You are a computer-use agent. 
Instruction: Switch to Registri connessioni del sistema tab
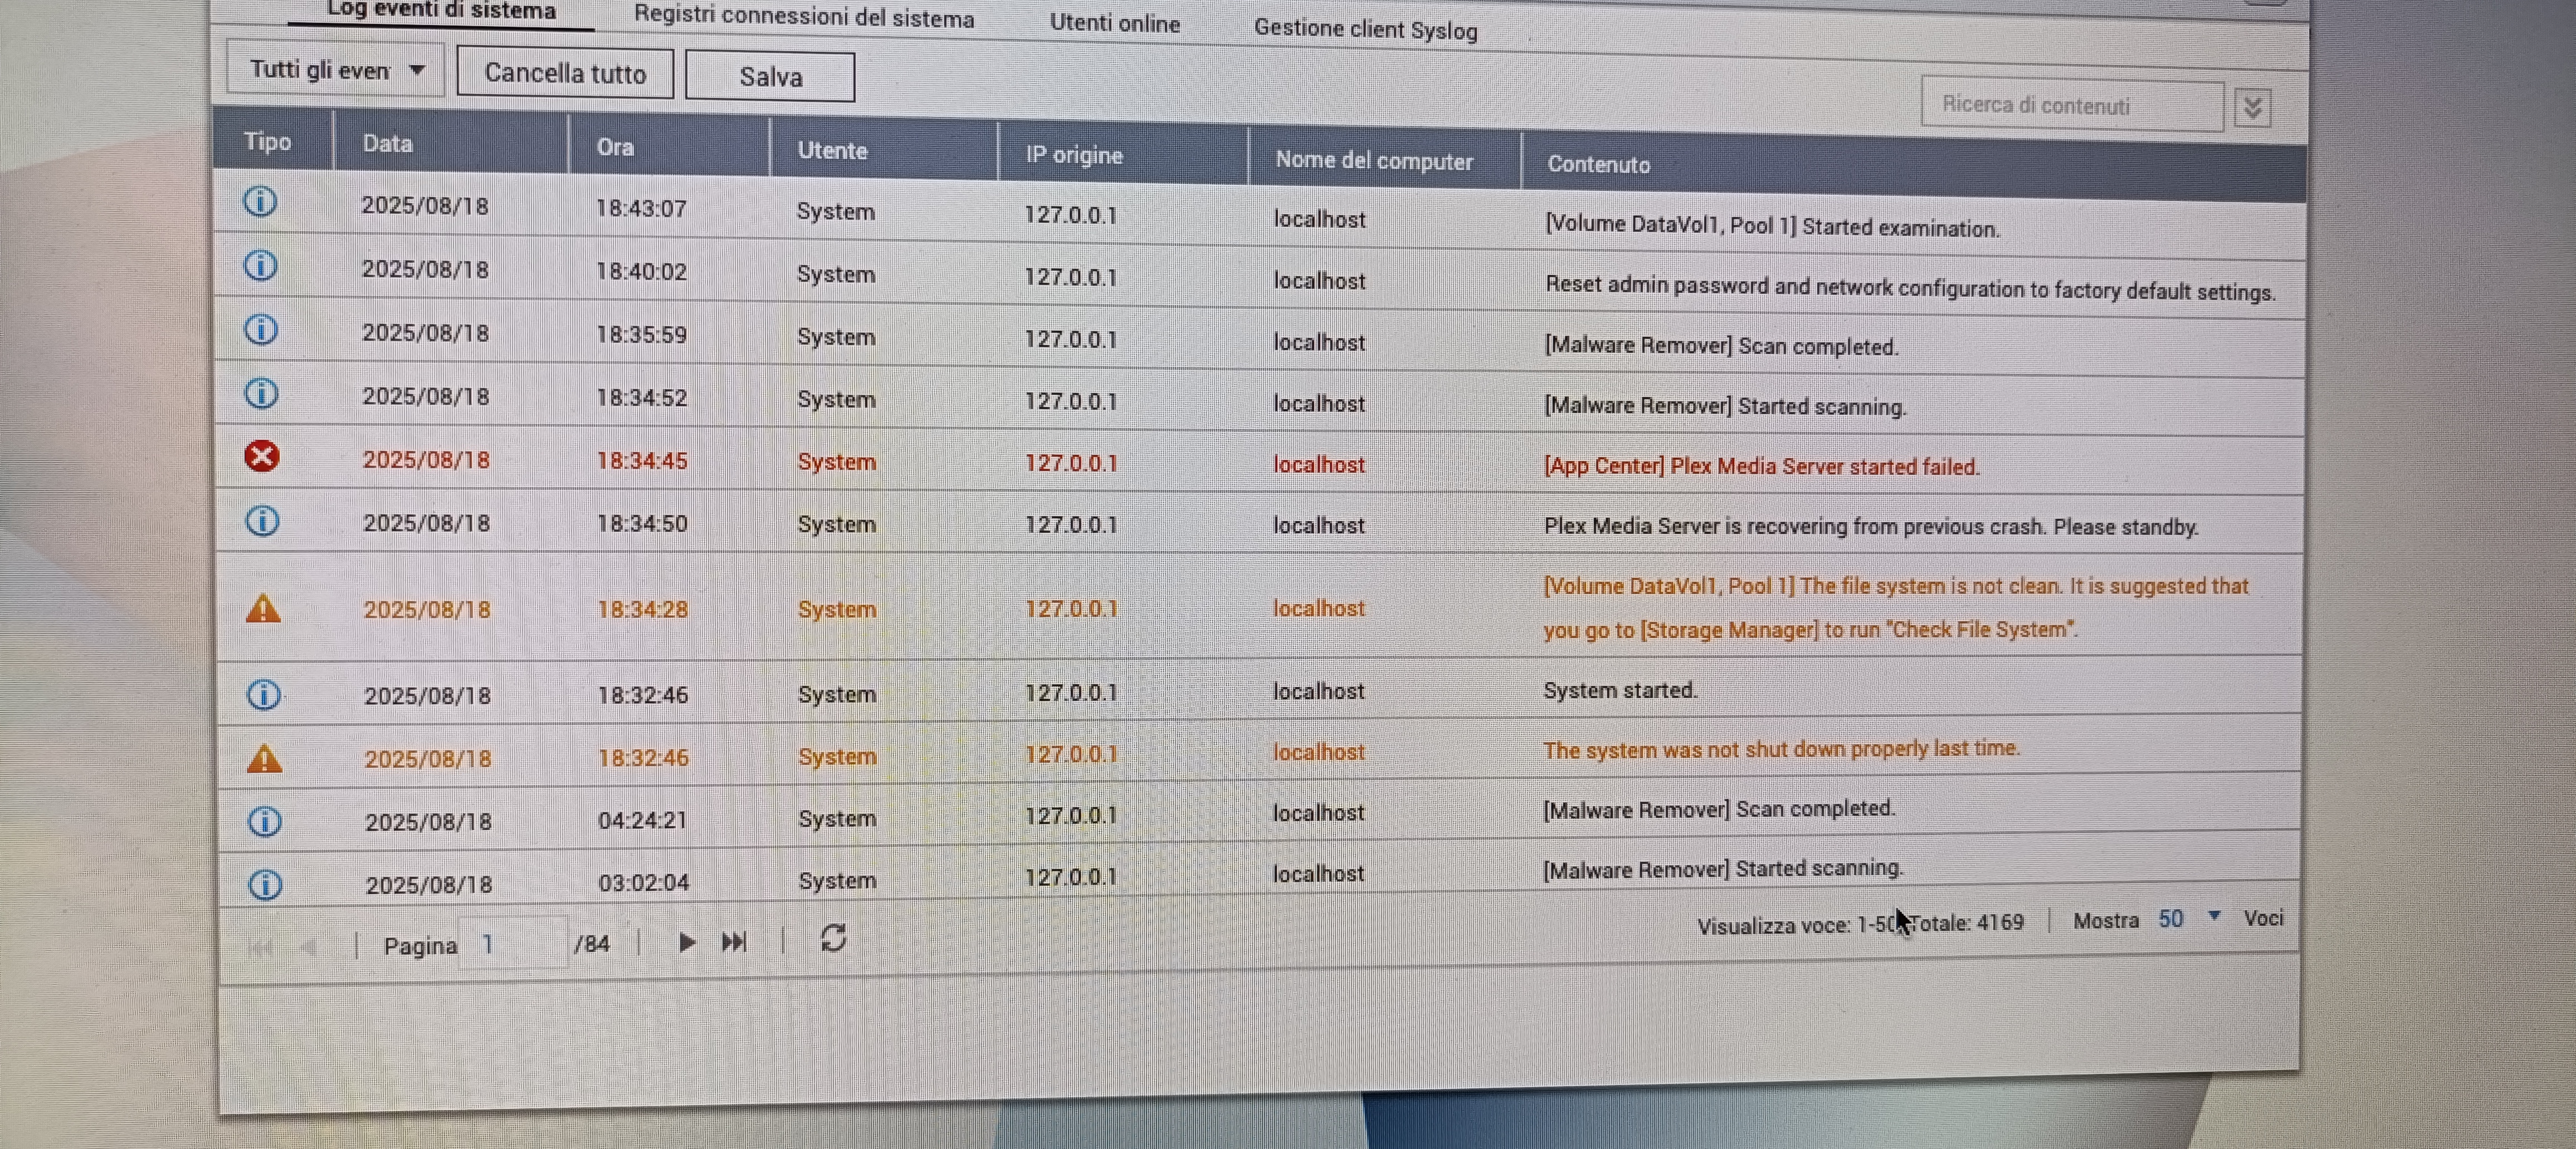point(803,17)
